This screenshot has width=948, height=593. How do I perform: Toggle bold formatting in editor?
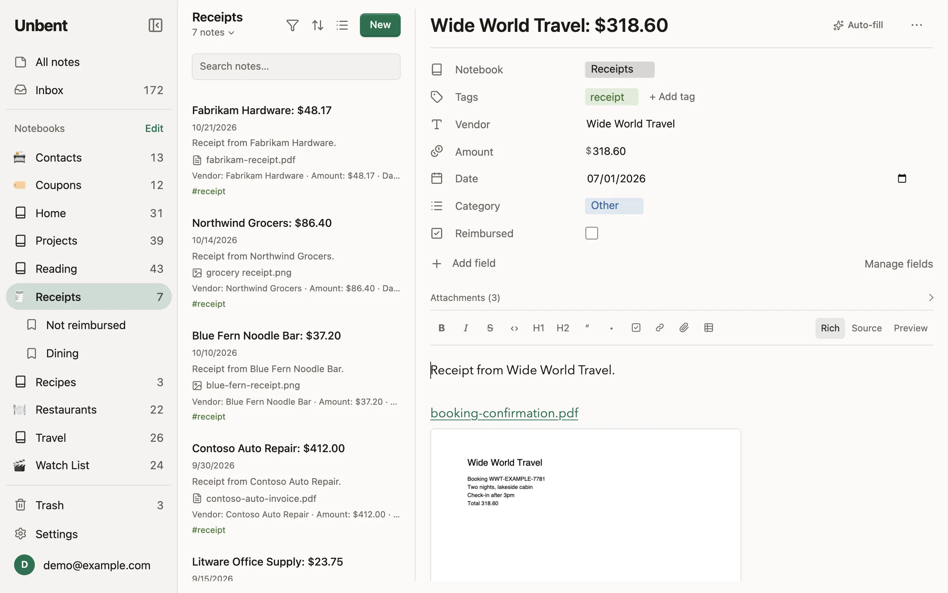[441, 328]
